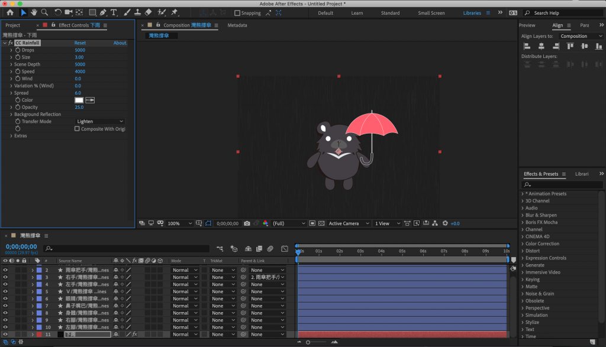Hide layer 11 下雨 with its eye icon
This screenshot has height=347, width=606.
click(x=5, y=334)
